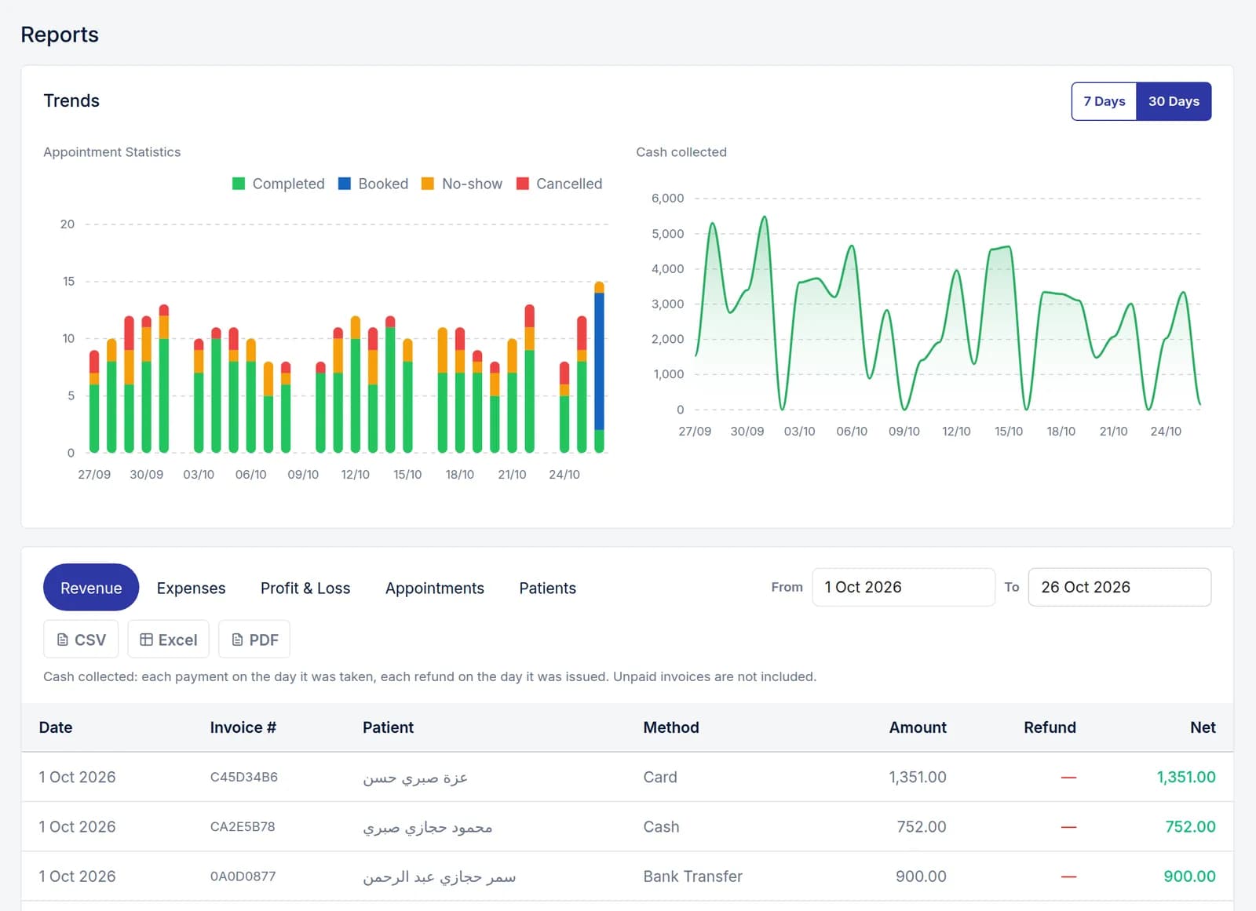Viewport: 1256px width, 911px height.
Task: Click patient name سمر حجازي عبد الرحمن
Action: (439, 876)
